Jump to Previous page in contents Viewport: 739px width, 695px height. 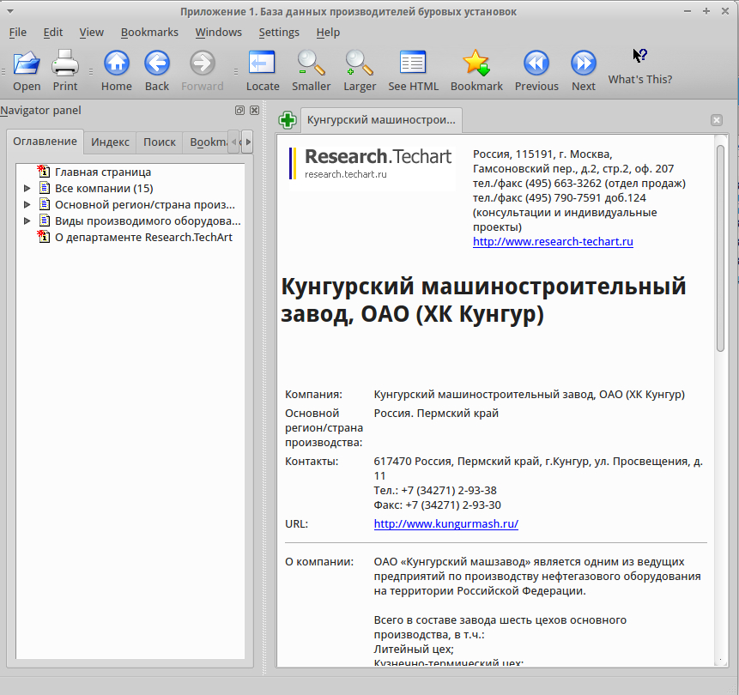[536, 70]
